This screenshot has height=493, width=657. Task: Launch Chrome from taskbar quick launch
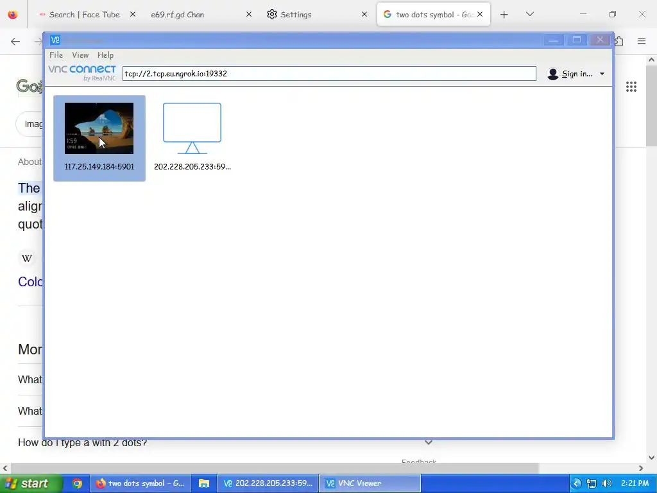pyautogui.click(x=77, y=483)
